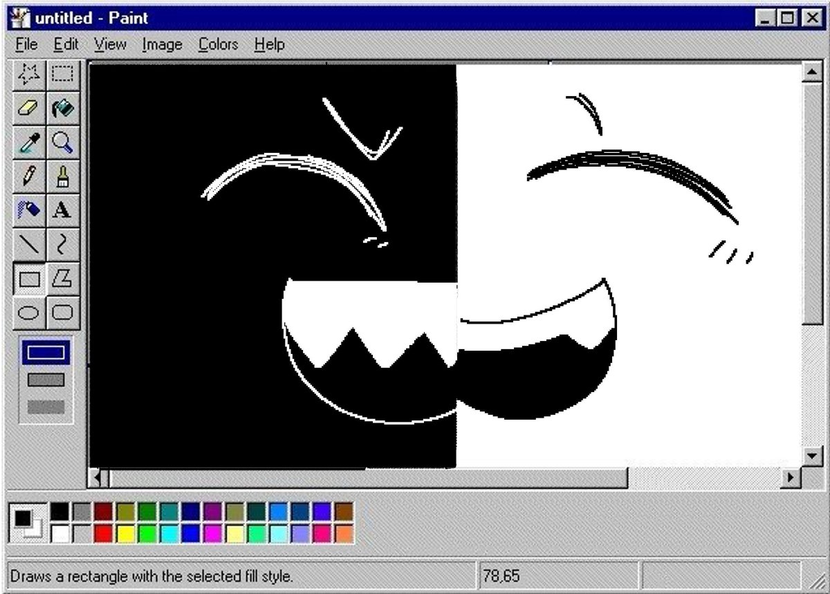
Task: Select the Text tool A
Action: coord(63,210)
